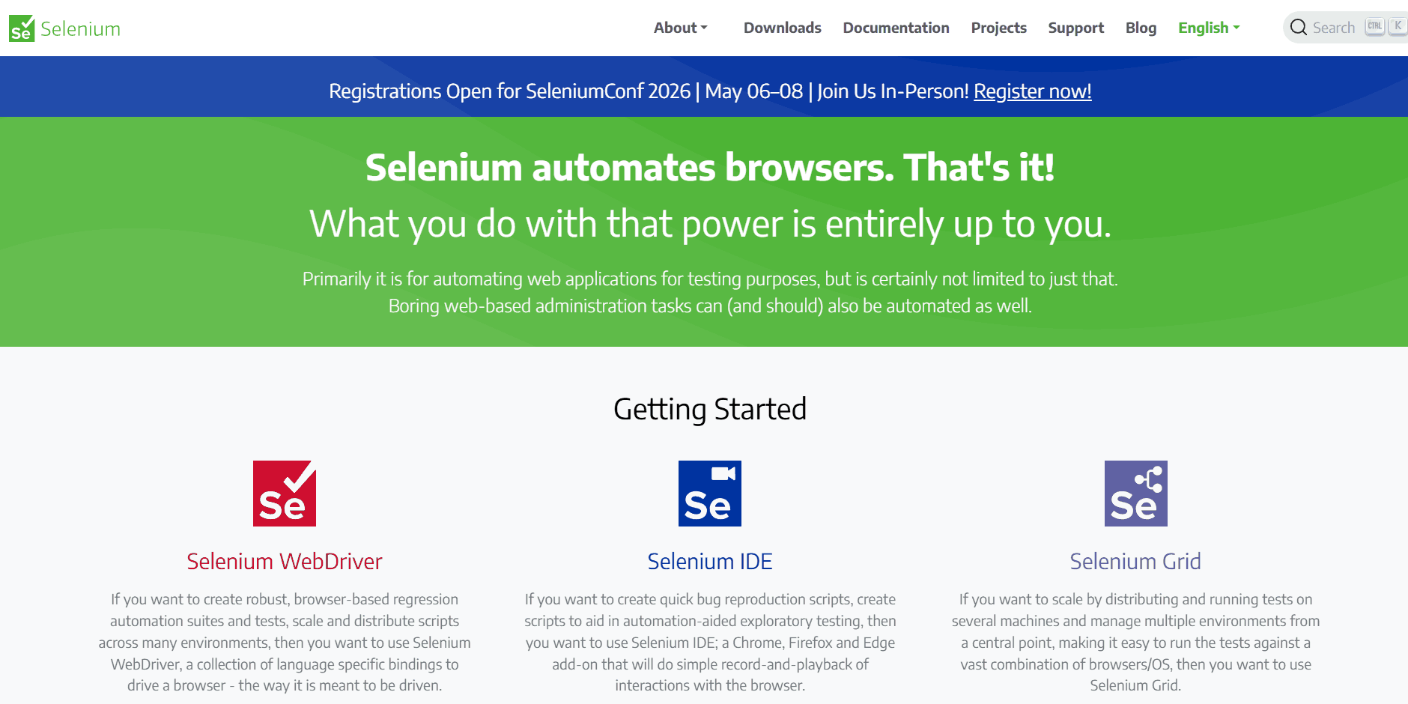Click the CTRL key badge in the search bar
Screen dimensions: 1408x704
[x=1374, y=25]
